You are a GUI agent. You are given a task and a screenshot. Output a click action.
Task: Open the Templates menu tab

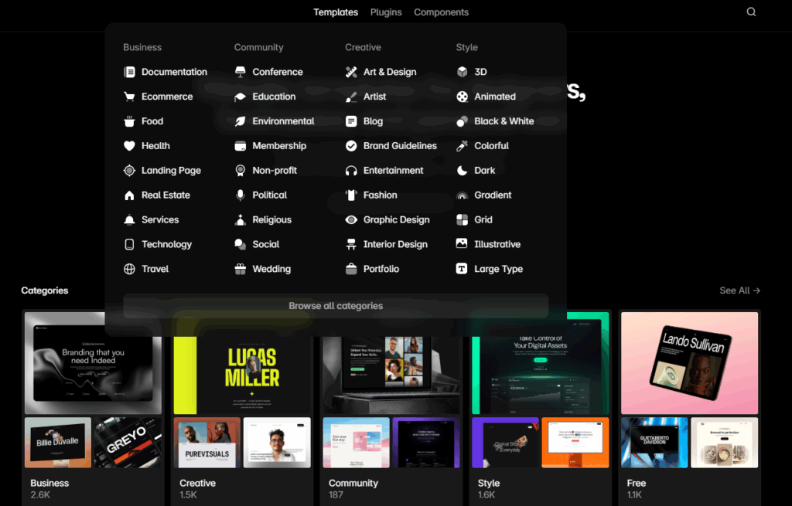[x=336, y=12]
